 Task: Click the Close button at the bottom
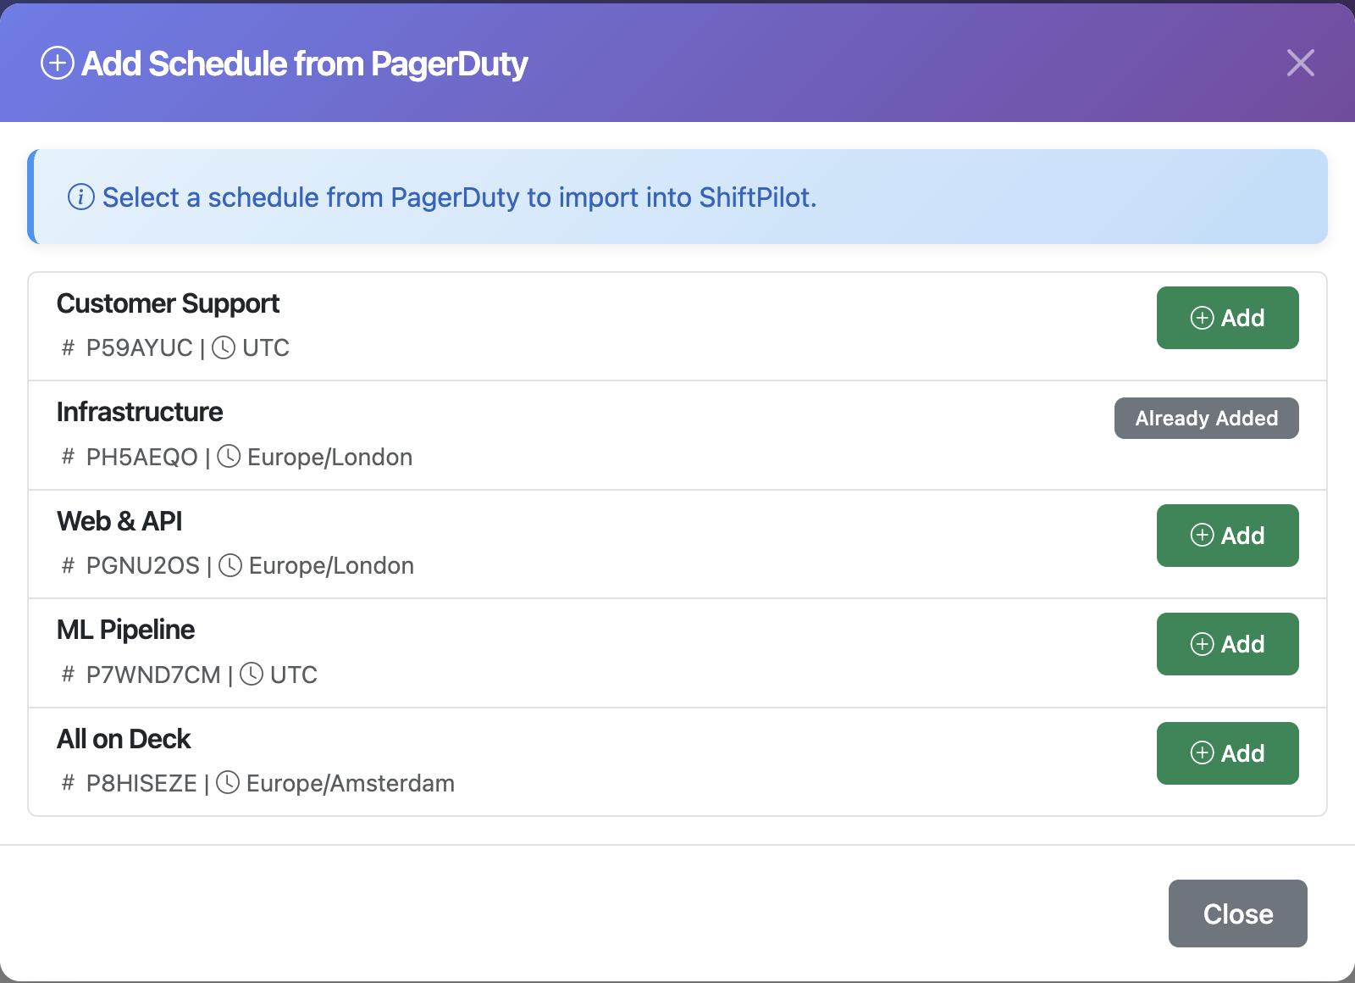[1237, 914]
